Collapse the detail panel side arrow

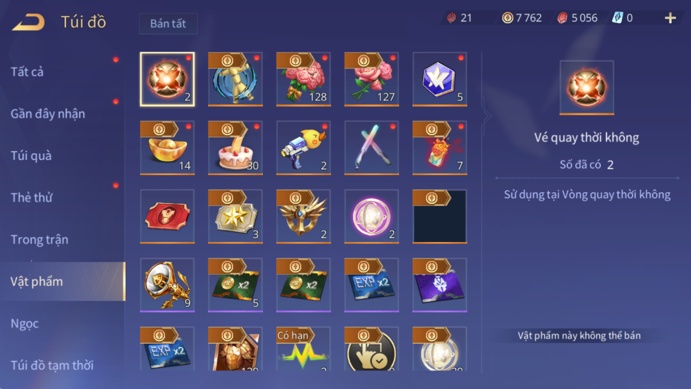[487, 116]
